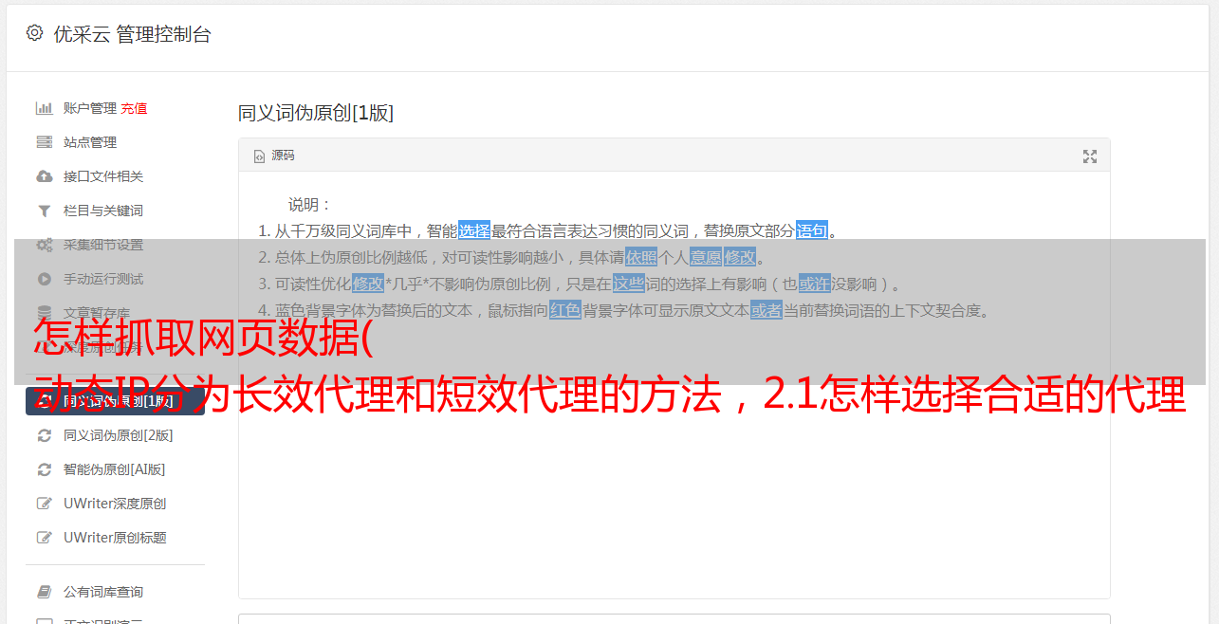The image size is (1219, 624).
Task: Click the highlighted word 选择 in instructions
Action: [474, 230]
